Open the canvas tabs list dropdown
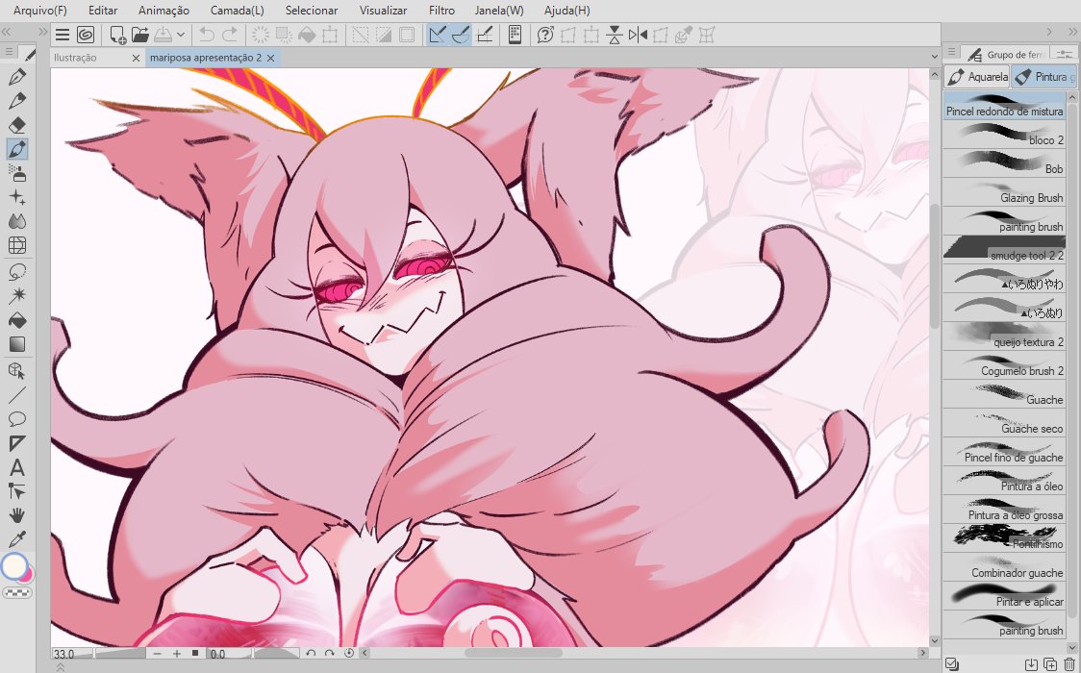The image size is (1081, 673). coord(934,57)
